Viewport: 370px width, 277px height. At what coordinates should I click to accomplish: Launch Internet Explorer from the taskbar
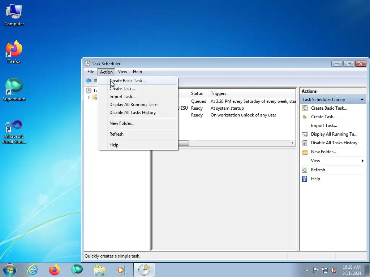[32, 270]
